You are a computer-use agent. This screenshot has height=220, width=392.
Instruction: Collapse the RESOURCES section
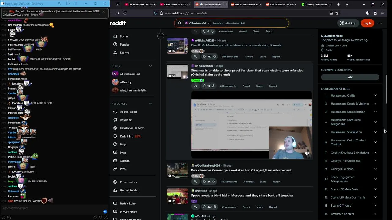tap(150, 104)
